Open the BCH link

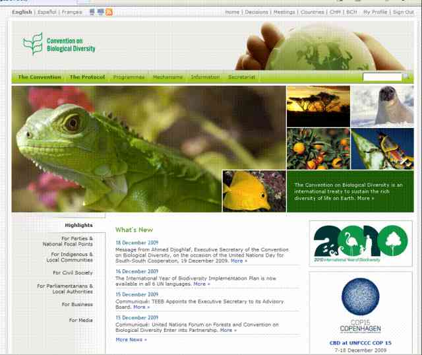tap(351, 12)
